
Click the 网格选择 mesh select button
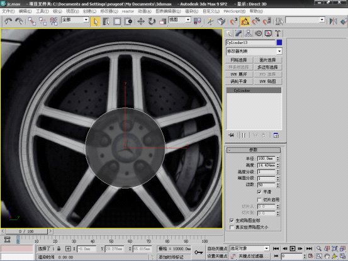(x=239, y=60)
